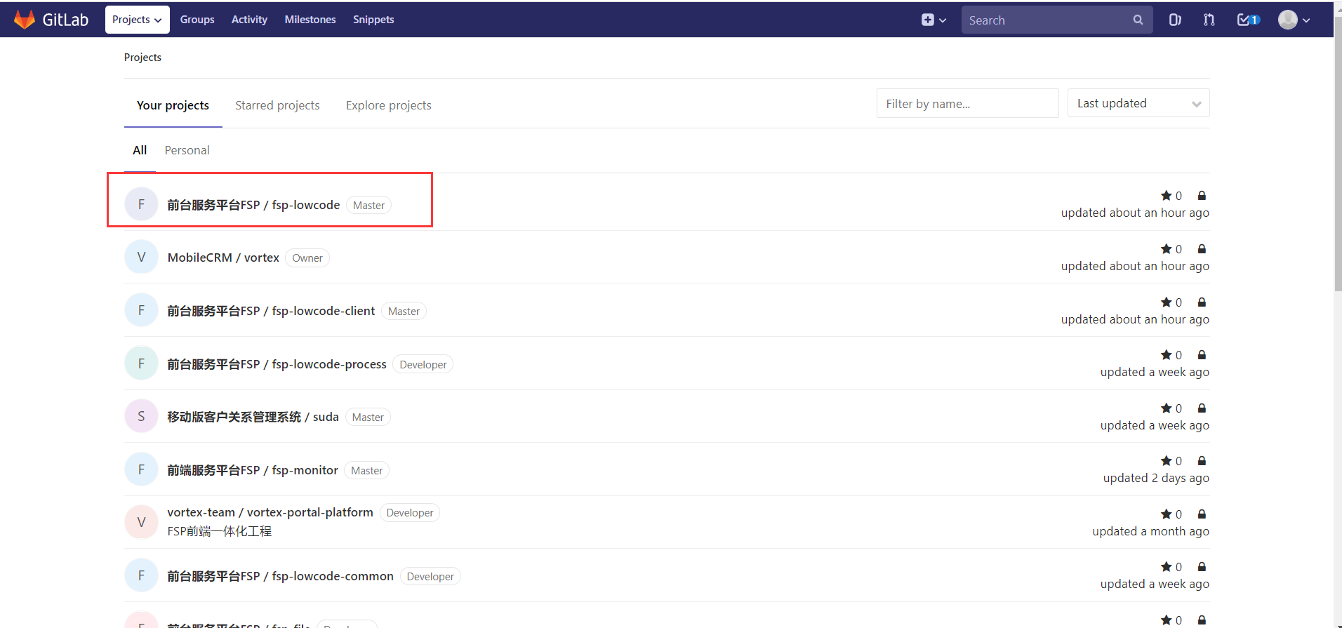Open the fsp-lowcode project link
Screen dimensions: 1342x628
(x=253, y=205)
